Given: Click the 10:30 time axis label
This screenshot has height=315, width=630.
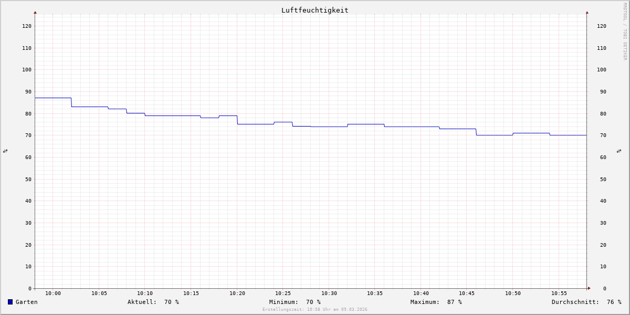Looking at the screenshot, I should [329, 293].
